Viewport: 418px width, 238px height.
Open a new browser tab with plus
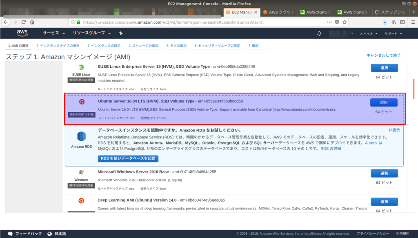click(x=414, y=12)
